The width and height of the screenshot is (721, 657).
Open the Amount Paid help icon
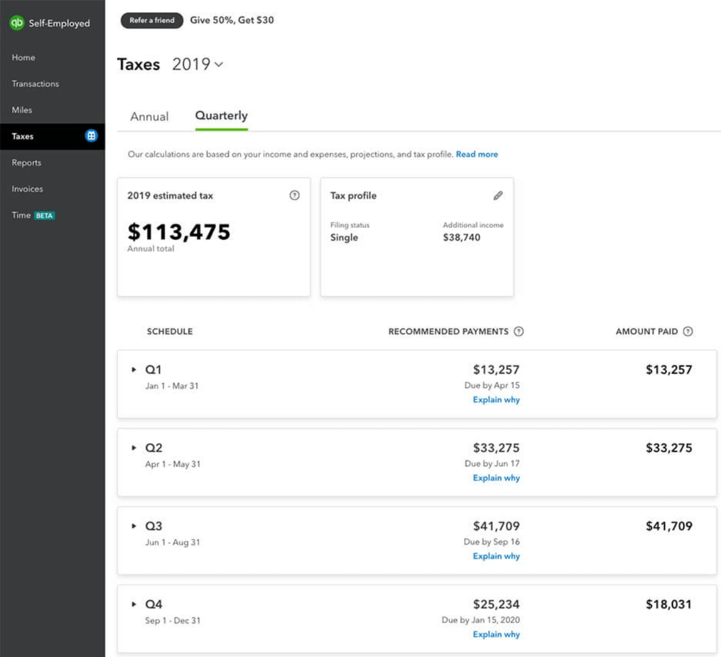coord(689,331)
